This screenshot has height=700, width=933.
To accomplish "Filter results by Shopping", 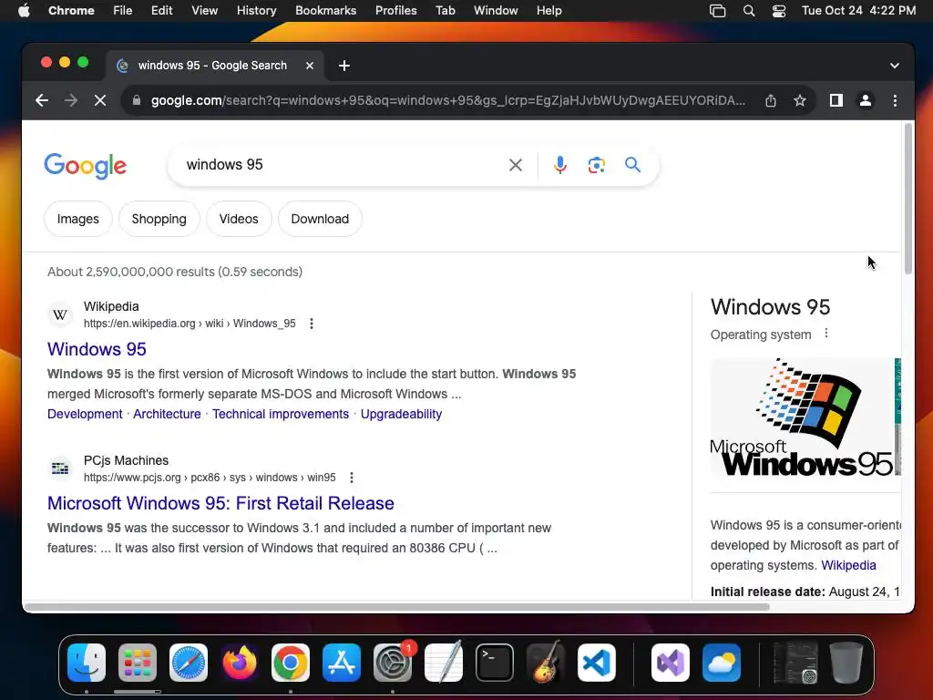I will (159, 219).
